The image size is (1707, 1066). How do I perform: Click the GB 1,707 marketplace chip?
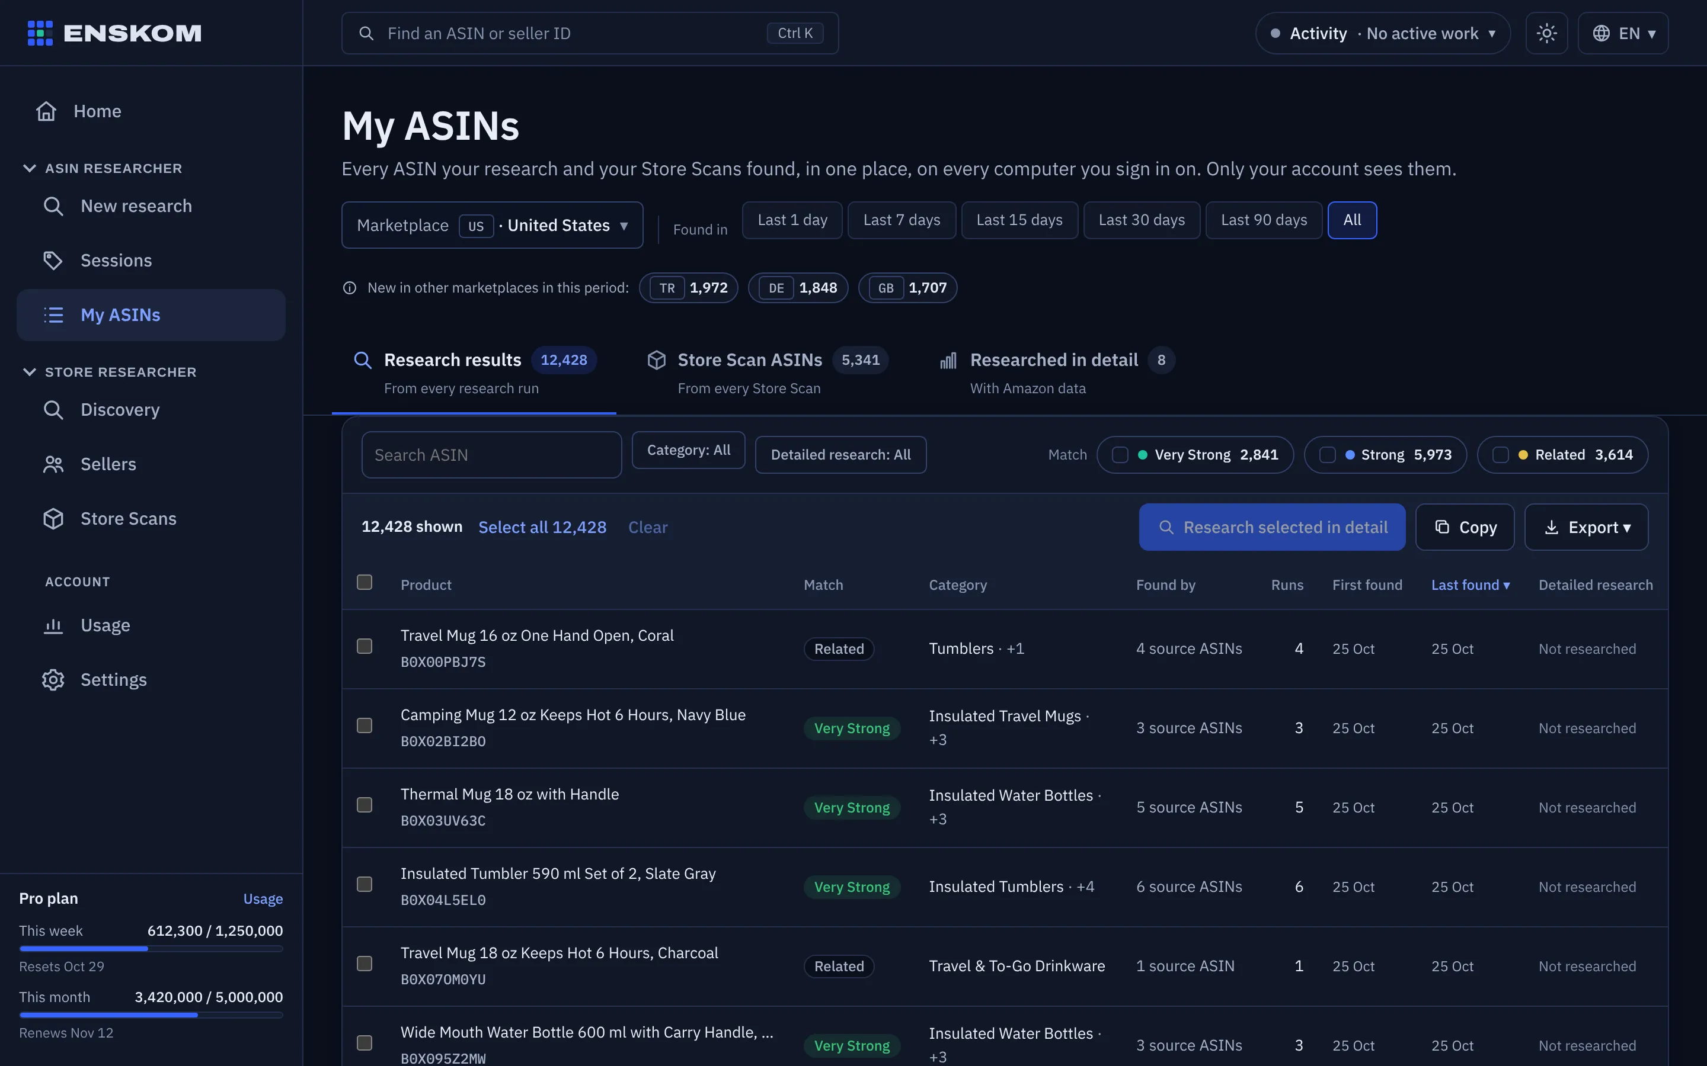(908, 288)
